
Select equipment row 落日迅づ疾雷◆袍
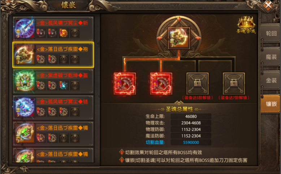click(x=53, y=55)
